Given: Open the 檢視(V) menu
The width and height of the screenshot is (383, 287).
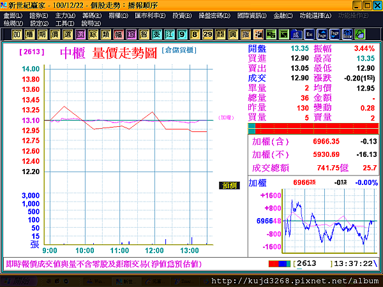Looking at the screenshot, I should (13, 24).
